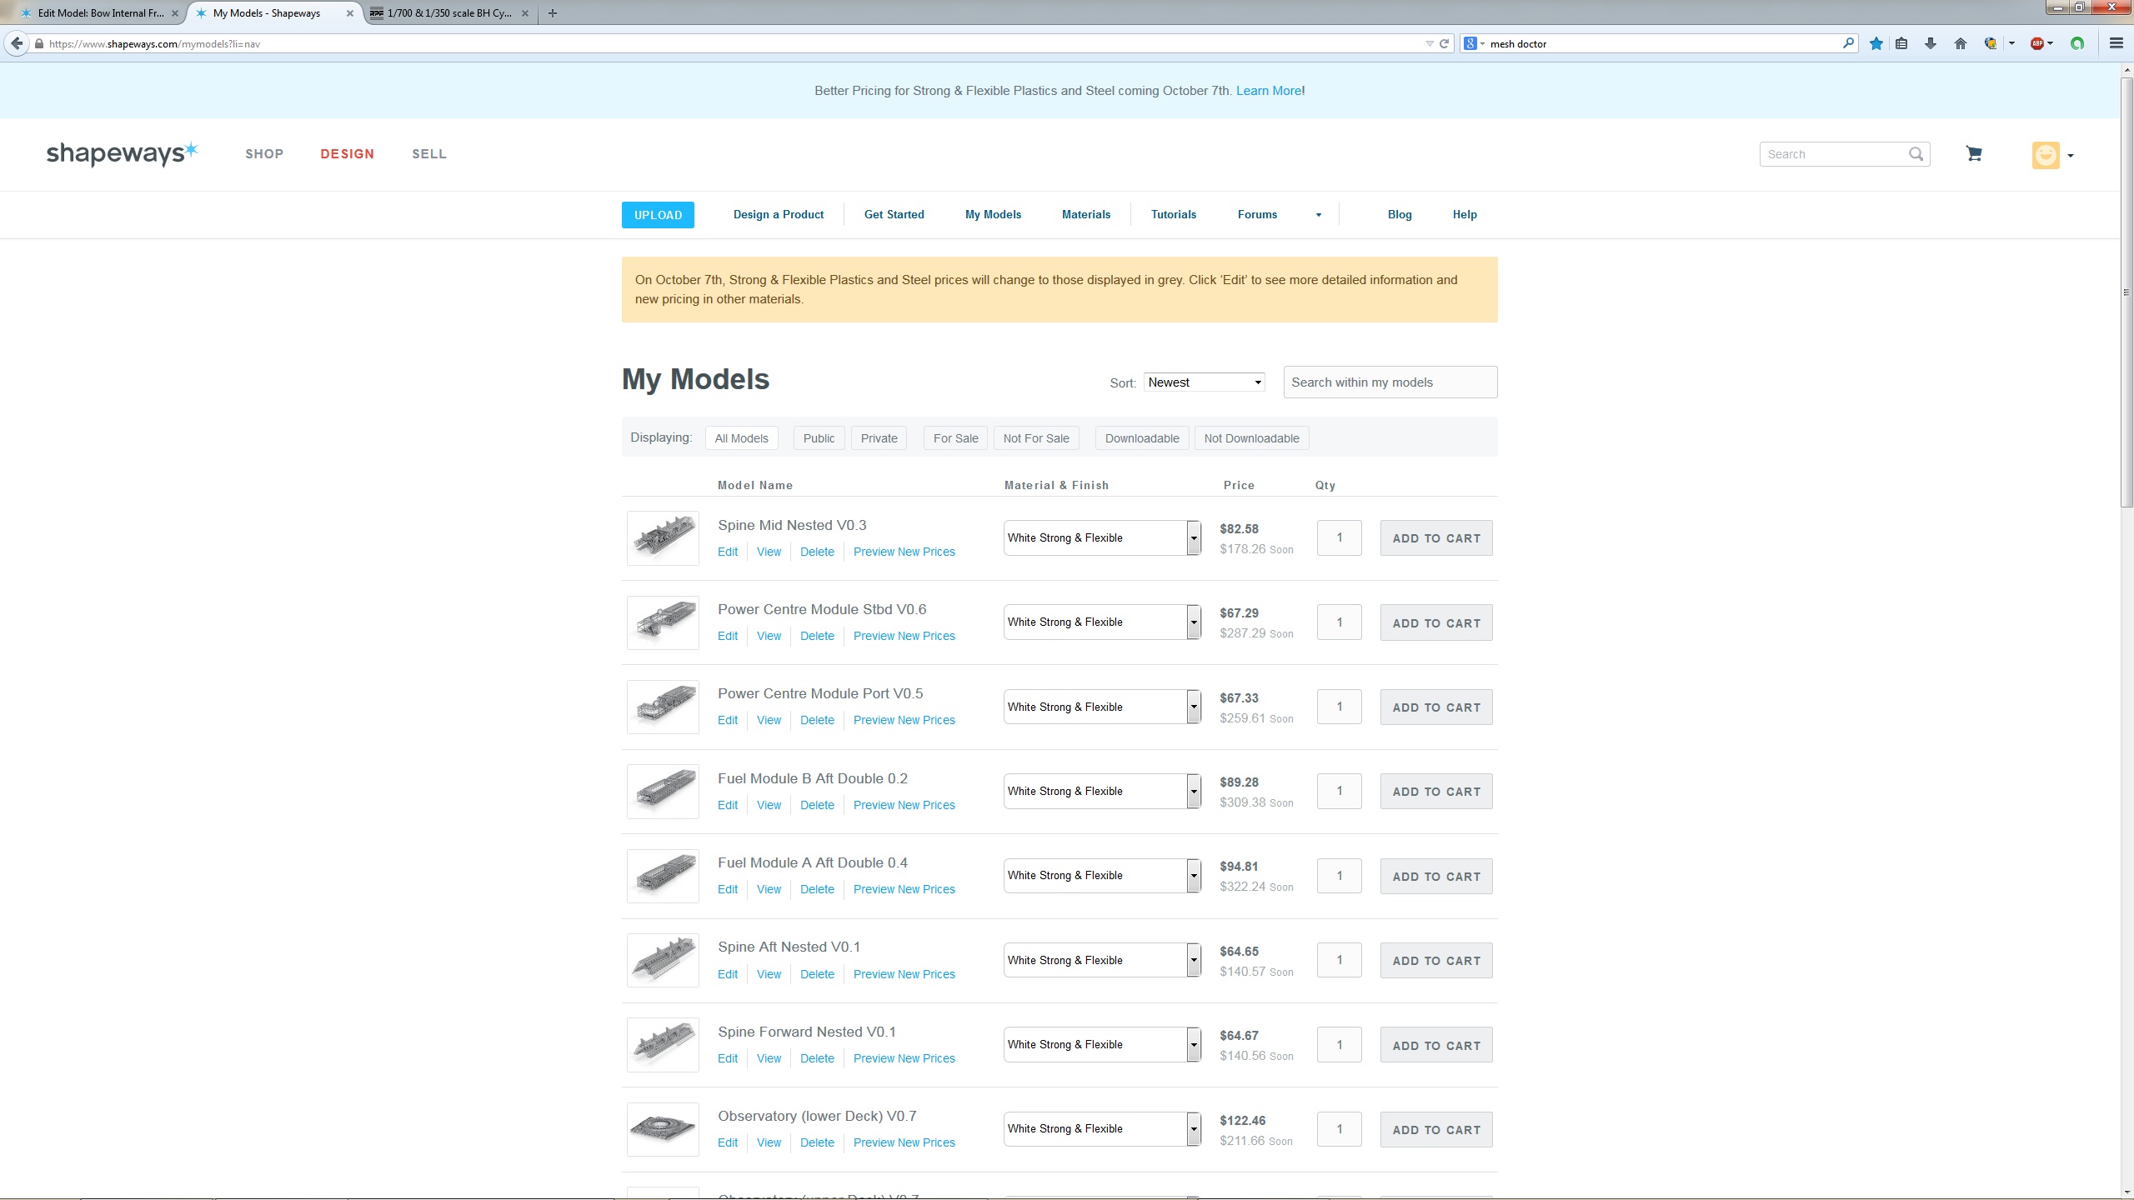Add Spine Mid Nested V0.3 to cart
Screen dimensions: 2134x1200
1436,538
